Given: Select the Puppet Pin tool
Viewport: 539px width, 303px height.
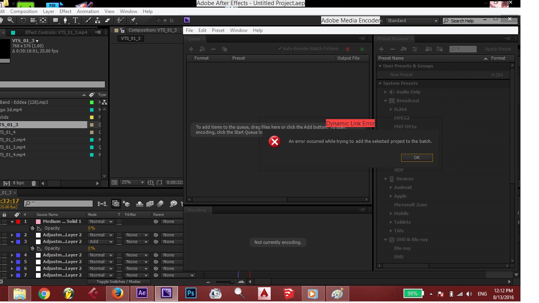Looking at the screenshot, I should (x=133, y=21).
